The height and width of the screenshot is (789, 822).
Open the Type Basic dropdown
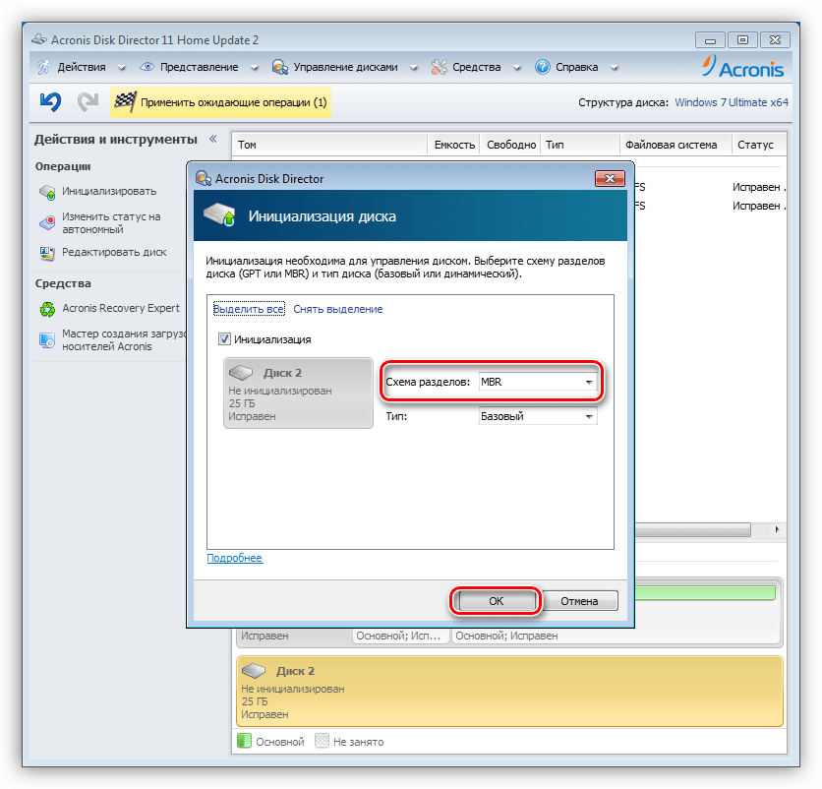tap(538, 416)
